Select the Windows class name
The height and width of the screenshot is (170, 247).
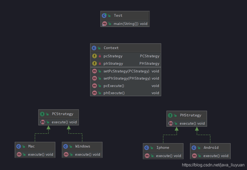click(x=83, y=146)
